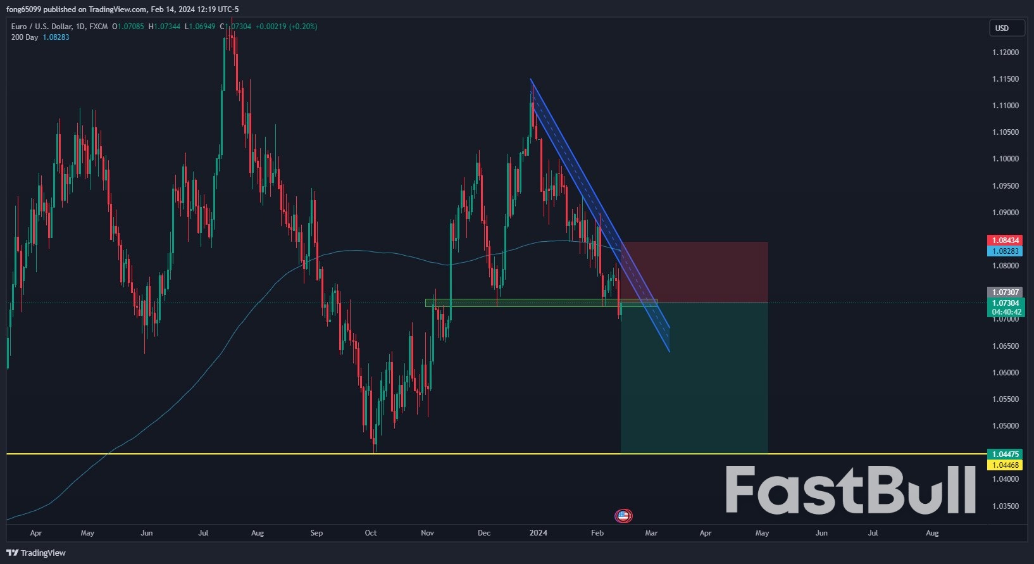Click the gray 1.07307 entry price label

click(x=1005, y=292)
